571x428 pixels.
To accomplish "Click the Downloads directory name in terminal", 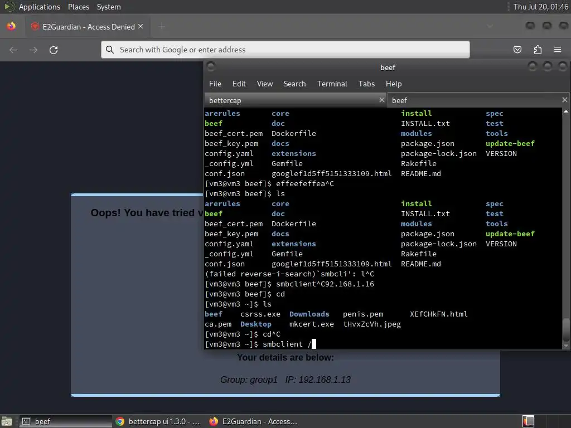I will click(x=309, y=314).
